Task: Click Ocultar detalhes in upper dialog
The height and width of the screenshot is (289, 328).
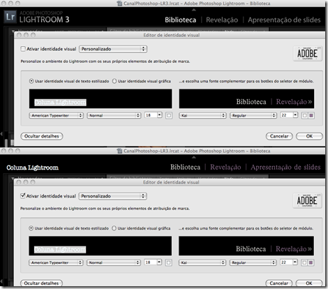Action: (42, 136)
